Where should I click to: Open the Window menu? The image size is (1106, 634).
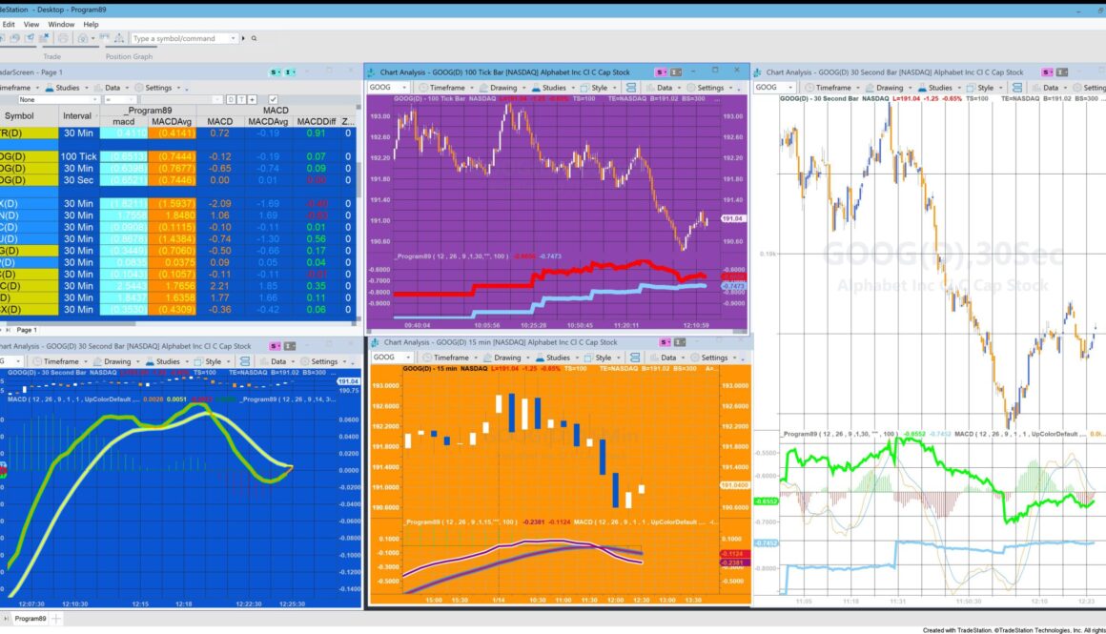[61, 24]
